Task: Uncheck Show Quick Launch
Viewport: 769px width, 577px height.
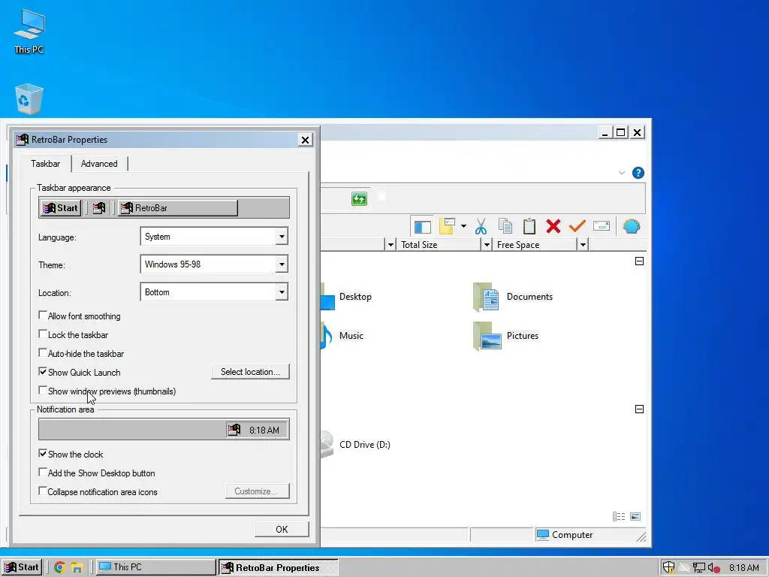Action: click(x=43, y=371)
